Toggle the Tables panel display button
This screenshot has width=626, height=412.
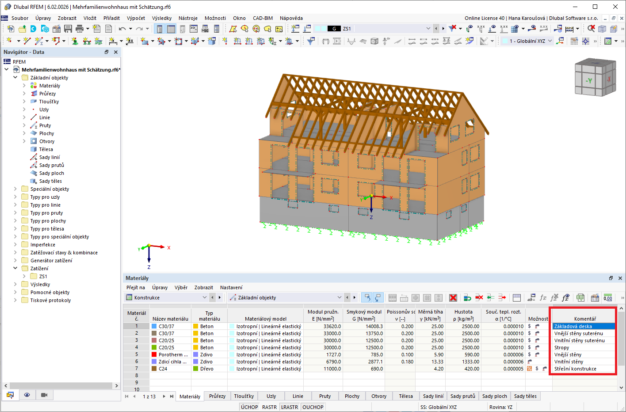(x=171, y=29)
